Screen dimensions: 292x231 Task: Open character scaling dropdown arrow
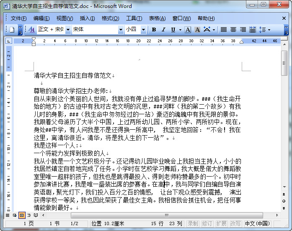tap(214, 30)
